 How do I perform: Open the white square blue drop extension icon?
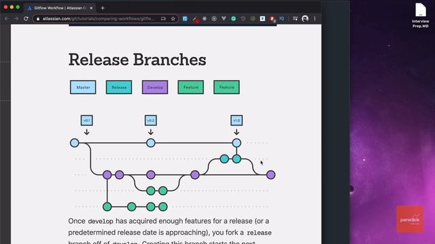pos(262,18)
